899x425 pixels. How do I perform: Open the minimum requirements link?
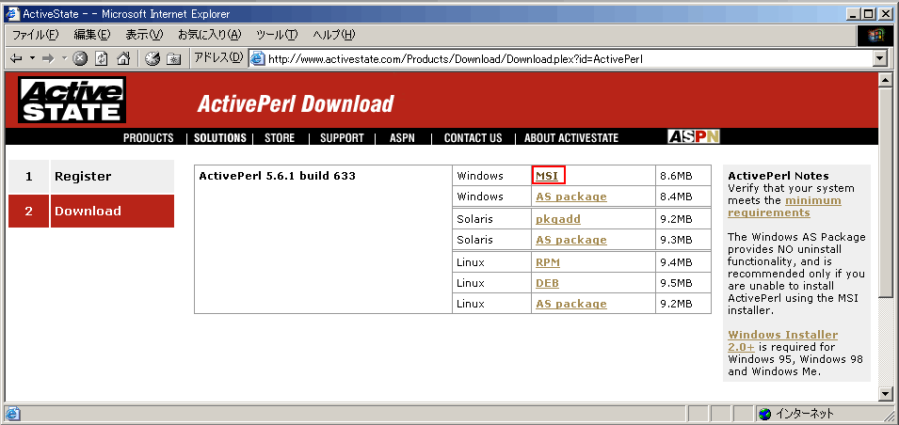[x=784, y=206]
